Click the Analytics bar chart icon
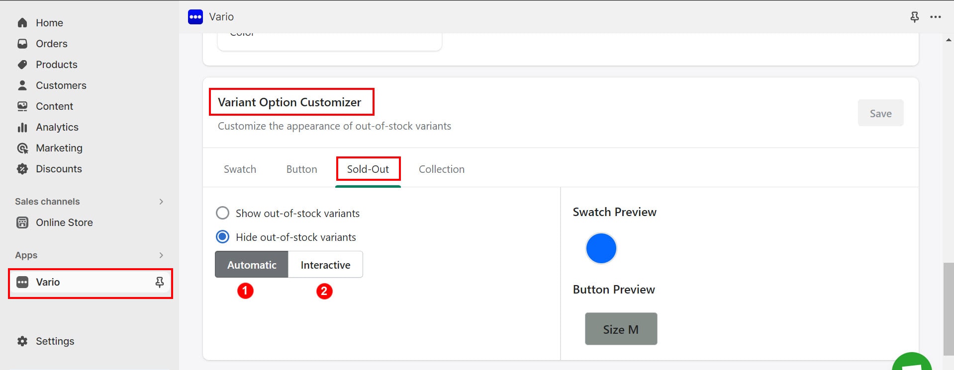The image size is (954, 370). [x=22, y=127]
